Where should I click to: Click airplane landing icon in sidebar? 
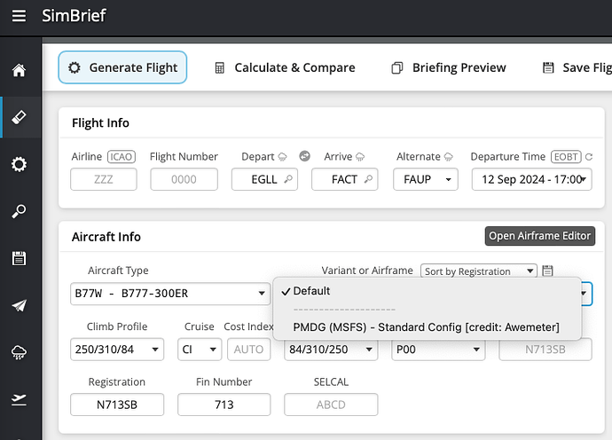coord(19,399)
